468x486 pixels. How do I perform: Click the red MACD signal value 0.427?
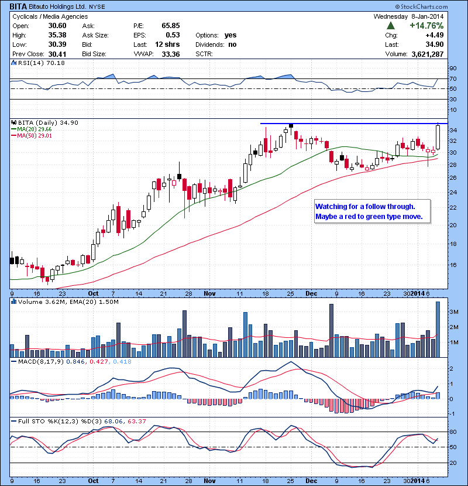[99, 361]
